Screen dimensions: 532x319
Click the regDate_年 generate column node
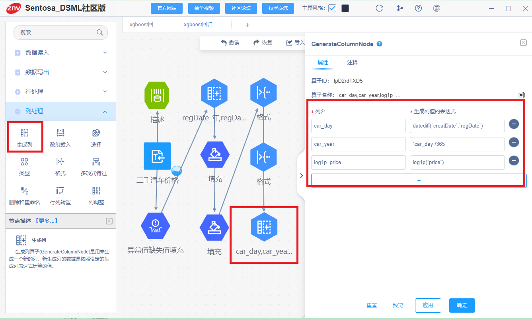point(214,94)
